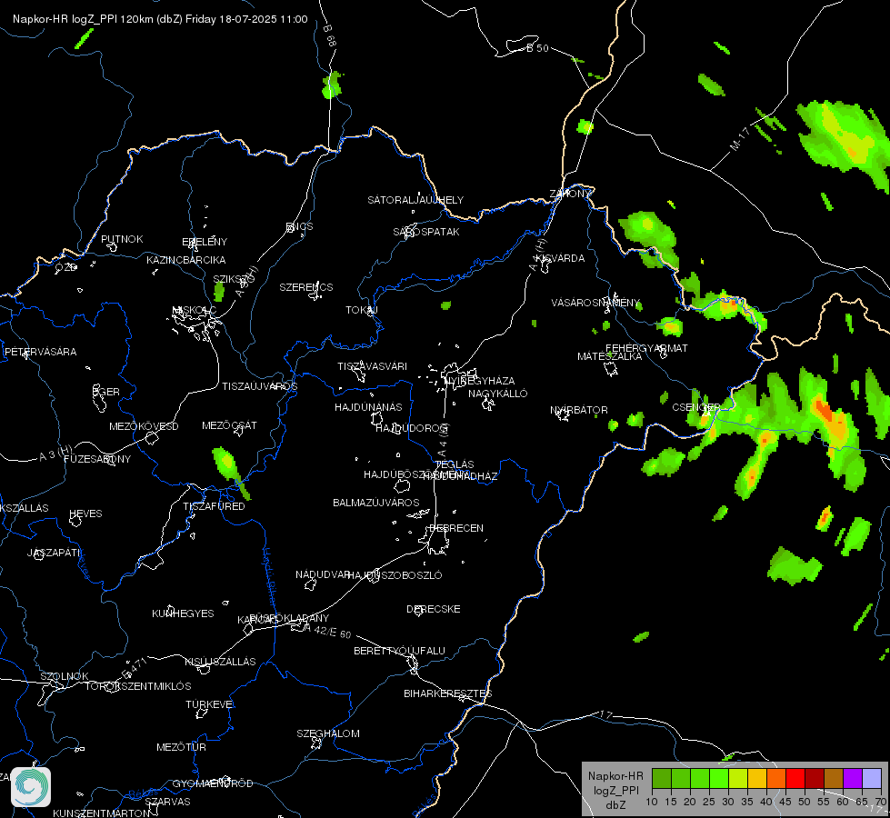890x818 pixels.
Task: Click the ZAHONY border town label
Action: (570, 194)
